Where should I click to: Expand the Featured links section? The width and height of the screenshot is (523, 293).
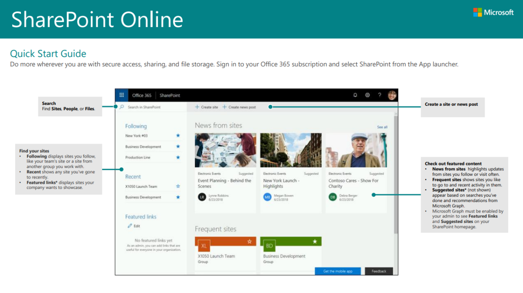[140, 216]
